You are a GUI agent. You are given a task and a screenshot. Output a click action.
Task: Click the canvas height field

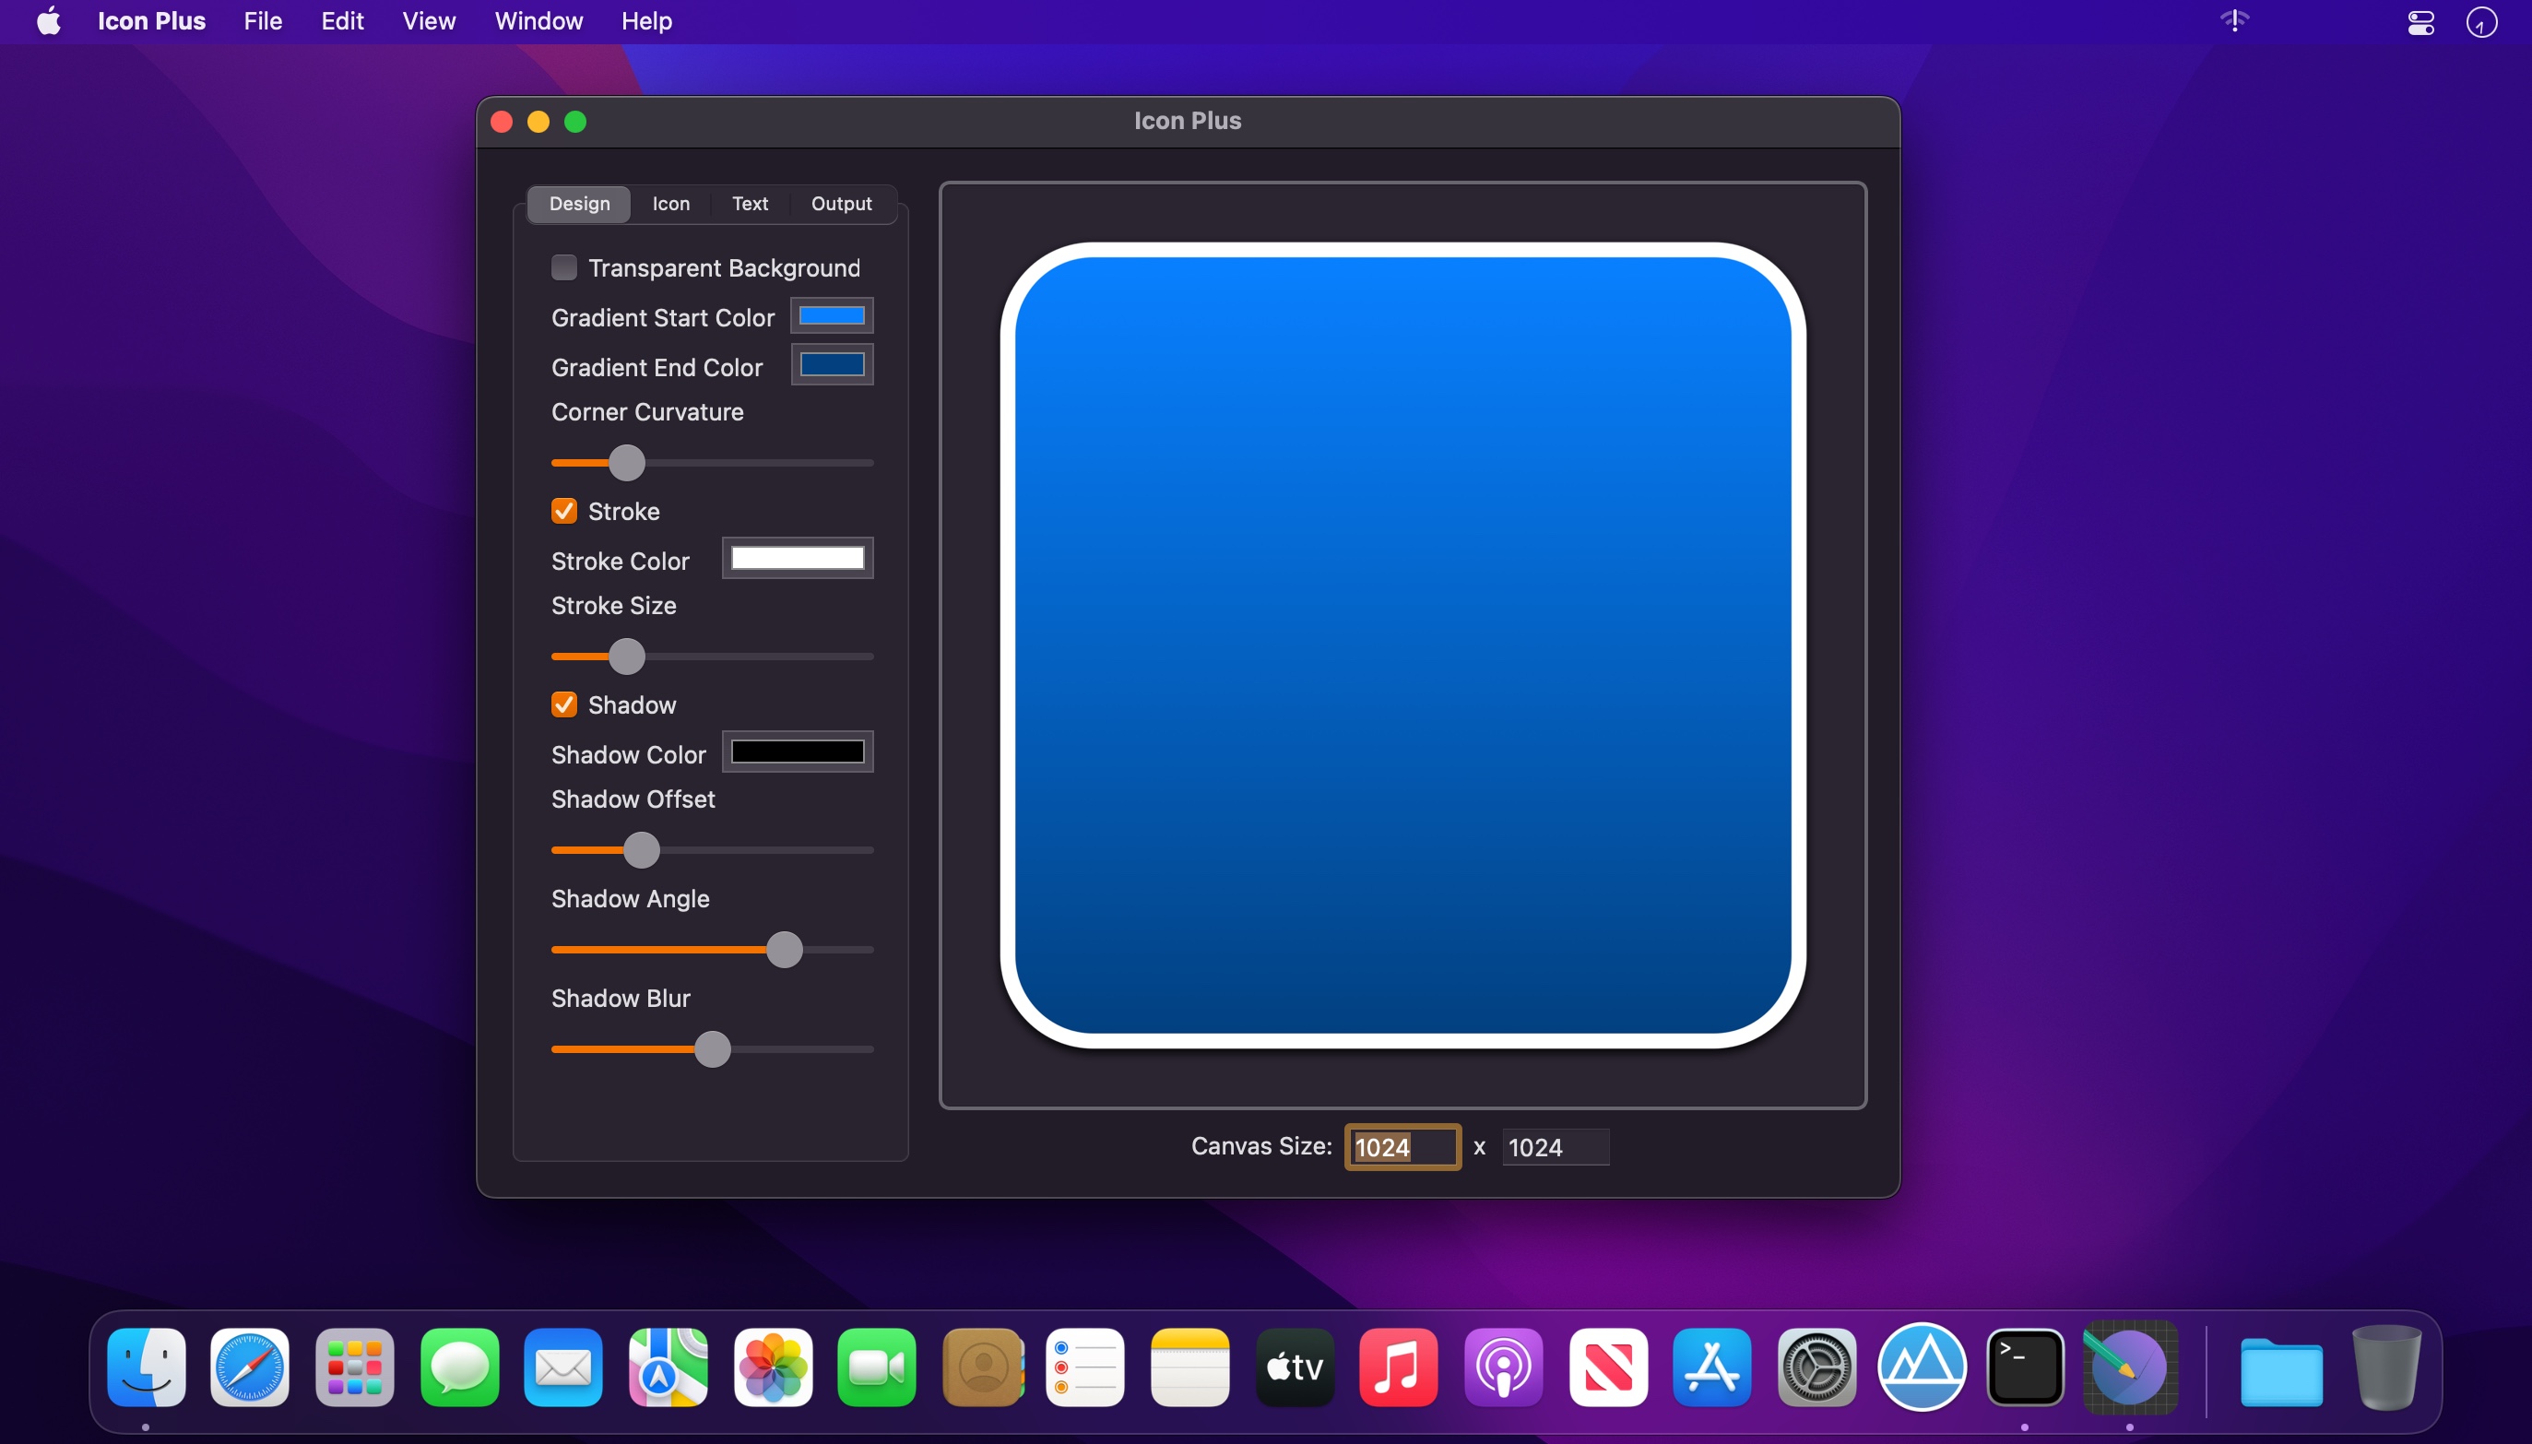point(1554,1147)
